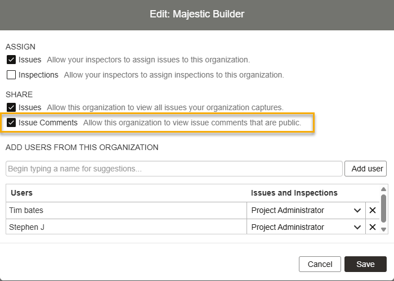
Task: Click the Edit: Majestic Builder title bar
Action: click(197, 14)
